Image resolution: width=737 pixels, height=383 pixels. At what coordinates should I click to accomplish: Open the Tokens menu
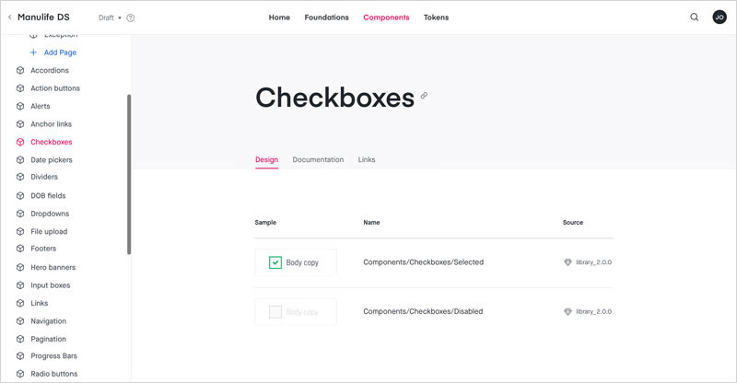pyautogui.click(x=436, y=17)
